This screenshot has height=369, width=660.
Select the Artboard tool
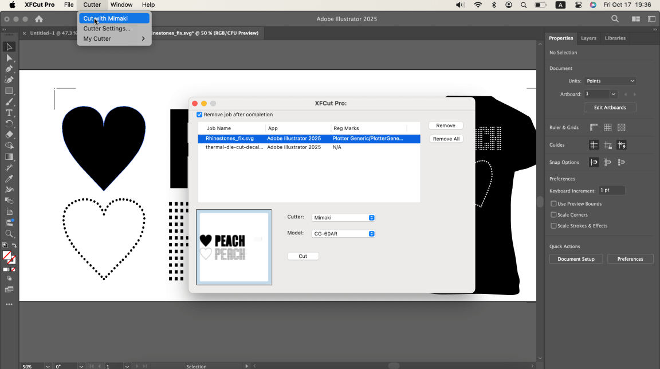click(9, 211)
